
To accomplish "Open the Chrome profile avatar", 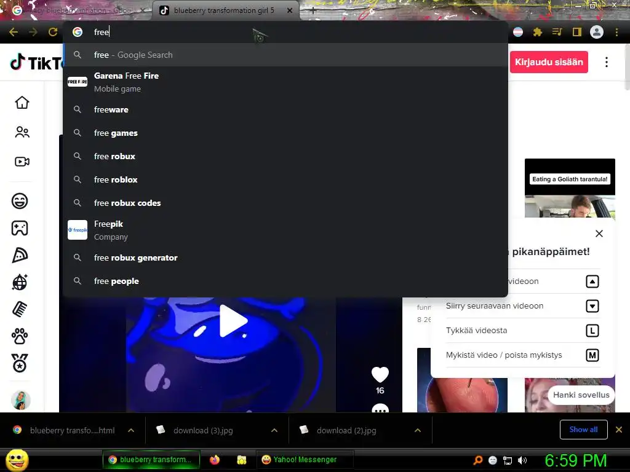I will pyautogui.click(x=597, y=32).
